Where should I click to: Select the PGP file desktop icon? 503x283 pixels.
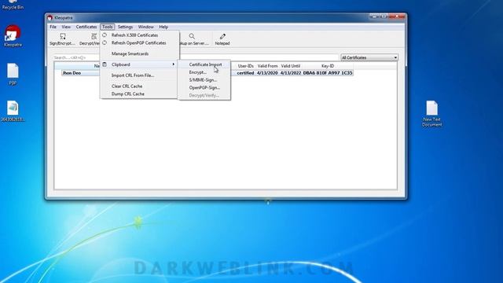click(x=13, y=74)
